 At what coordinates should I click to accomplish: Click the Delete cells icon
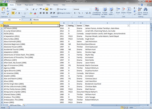(123, 9)
